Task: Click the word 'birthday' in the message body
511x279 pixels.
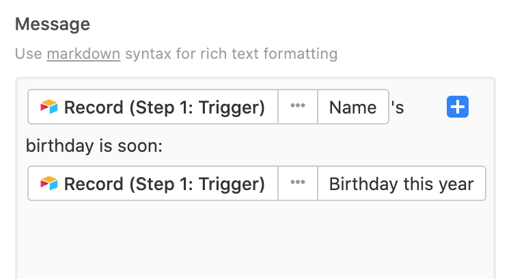Action: pos(59,146)
